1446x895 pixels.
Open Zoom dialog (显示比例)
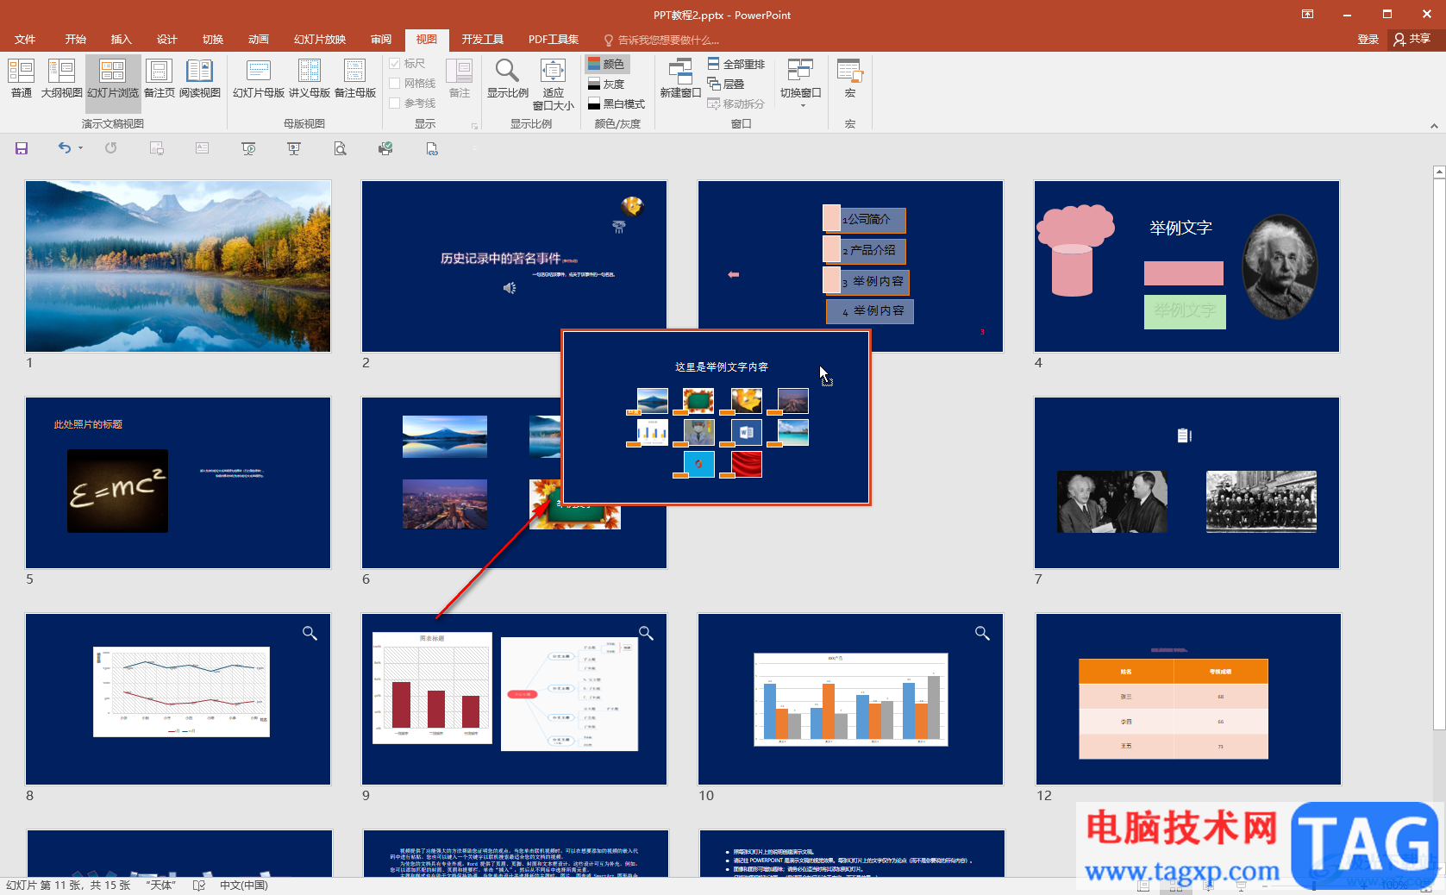pos(507,78)
